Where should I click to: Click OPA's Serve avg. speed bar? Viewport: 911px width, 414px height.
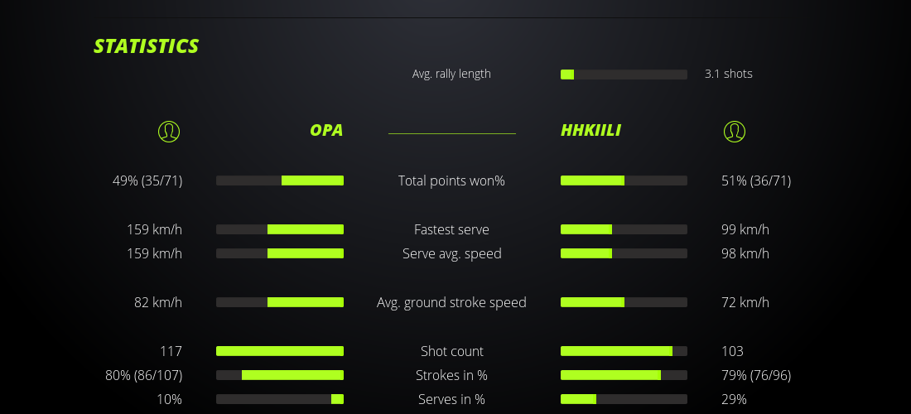pos(280,253)
